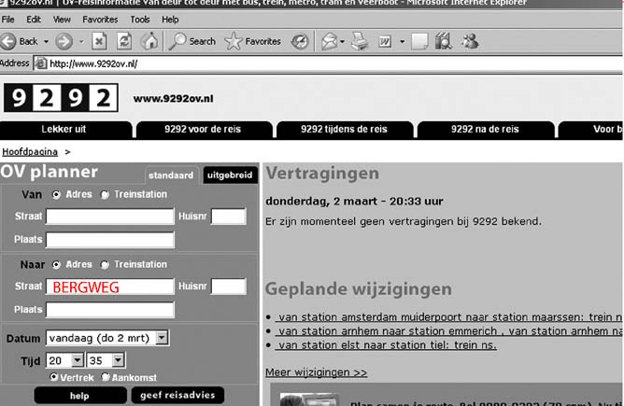This screenshot has width=624, height=406.
Task: Open the Tools menu
Action: pos(140,20)
